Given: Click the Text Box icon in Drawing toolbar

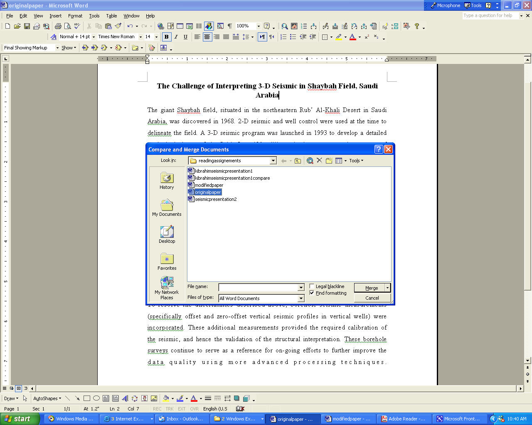Looking at the screenshot, I should pyautogui.click(x=106, y=398).
